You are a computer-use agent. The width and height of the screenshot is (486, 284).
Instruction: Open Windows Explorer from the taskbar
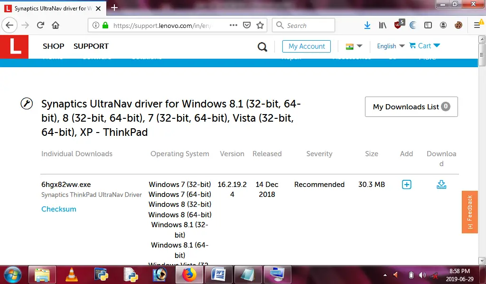click(42, 275)
